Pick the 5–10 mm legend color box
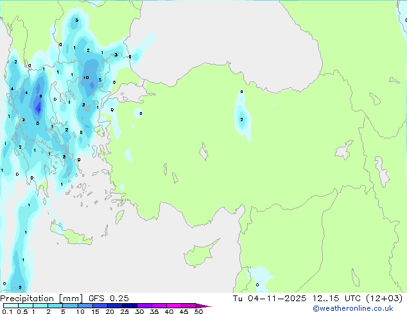 (x=70, y=306)
